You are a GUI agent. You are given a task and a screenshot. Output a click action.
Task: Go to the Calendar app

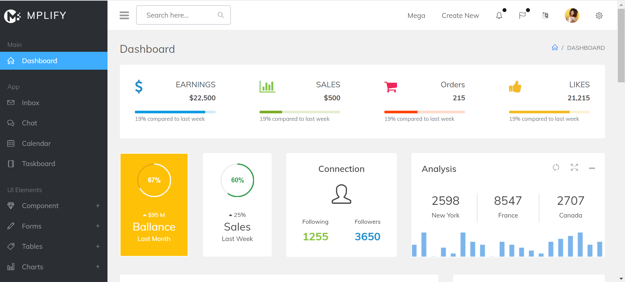pos(36,144)
